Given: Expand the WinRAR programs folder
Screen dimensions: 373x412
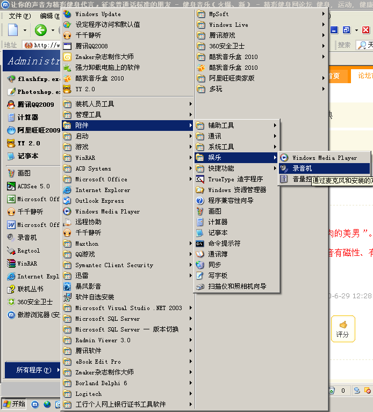Looking at the screenshot, I should [128, 158].
